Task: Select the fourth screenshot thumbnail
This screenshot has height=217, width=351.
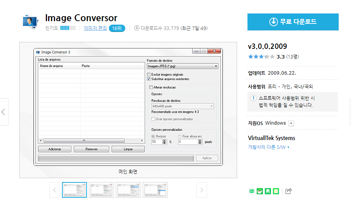Action: pos(155,190)
